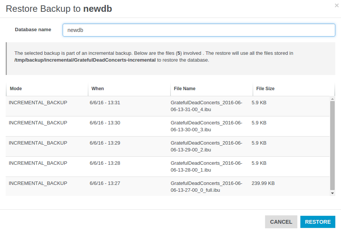Viewport: 341px width, 234px height.
Task: Close the Restore Backup dialog with X
Action: tap(336, 5)
